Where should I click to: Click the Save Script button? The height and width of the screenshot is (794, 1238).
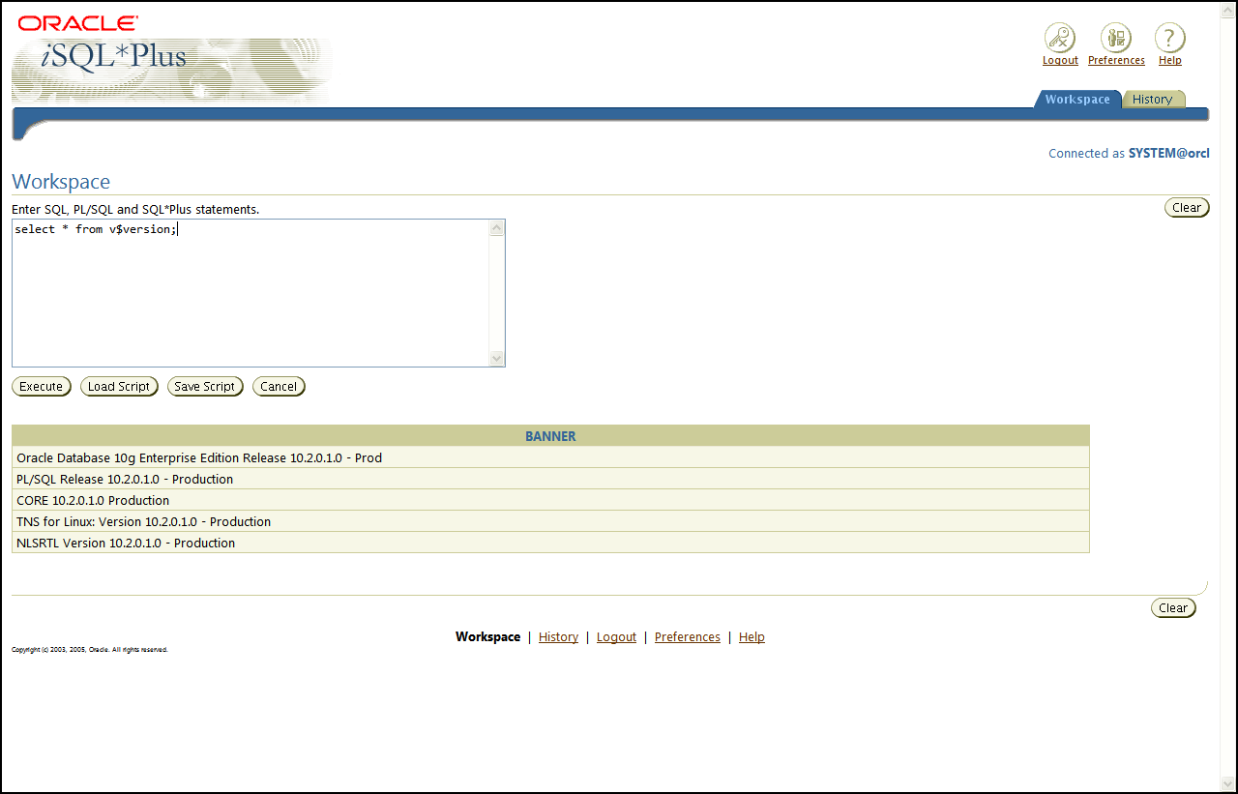pos(205,387)
